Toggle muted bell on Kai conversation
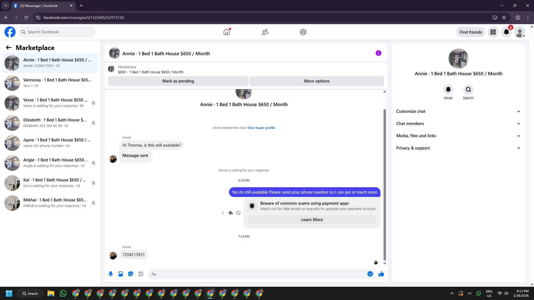The width and height of the screenshot is (534, 300). tap(93, 183)
